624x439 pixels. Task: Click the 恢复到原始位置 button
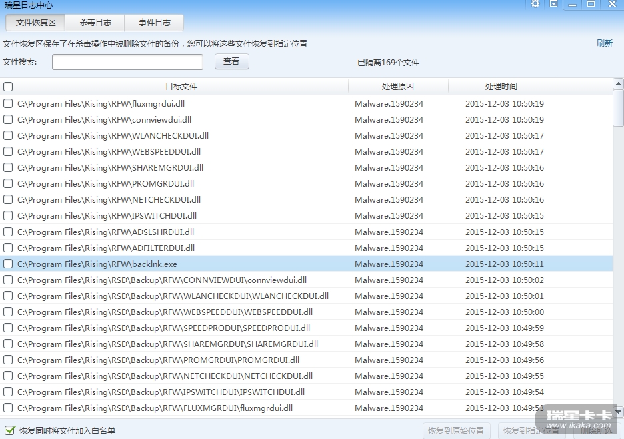(x=456, y=430)
